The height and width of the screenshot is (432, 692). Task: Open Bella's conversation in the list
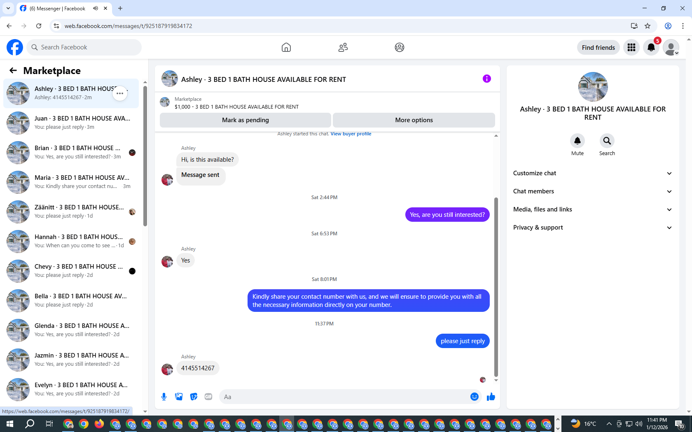[71, 300]
